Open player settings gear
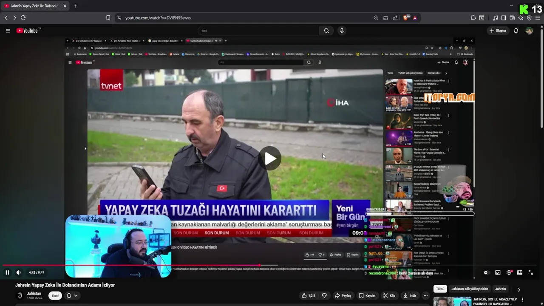Image resolution: width=544 pixels, height=306 pixels. point(509,272)
